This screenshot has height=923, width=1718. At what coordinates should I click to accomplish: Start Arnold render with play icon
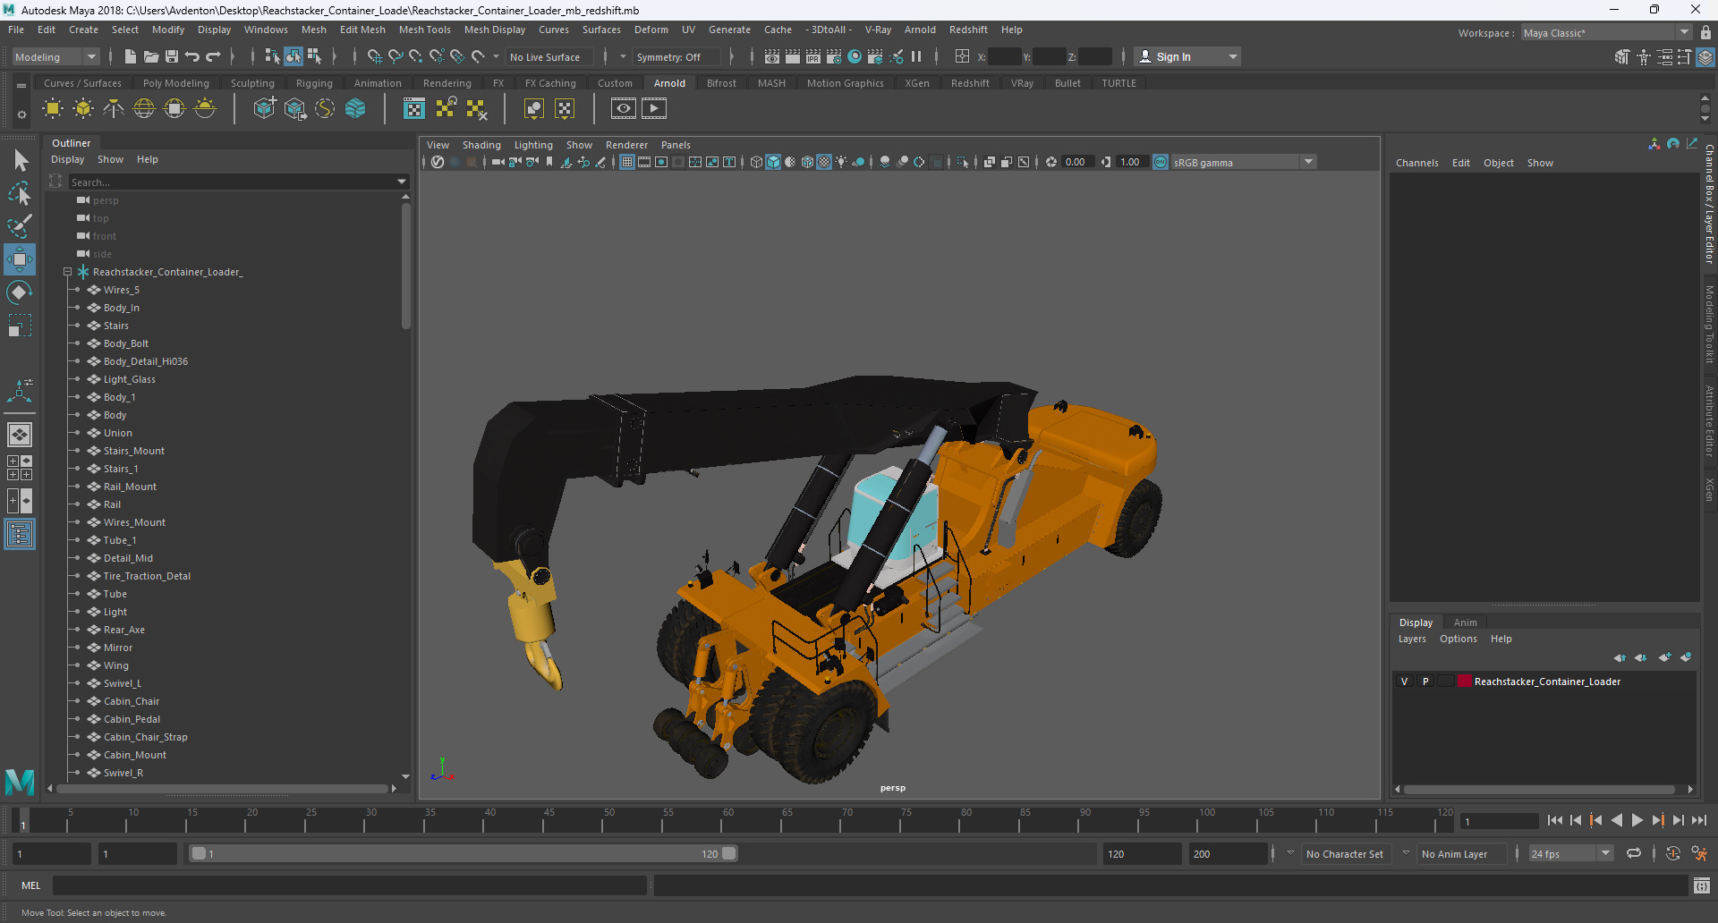pos(654,109)
